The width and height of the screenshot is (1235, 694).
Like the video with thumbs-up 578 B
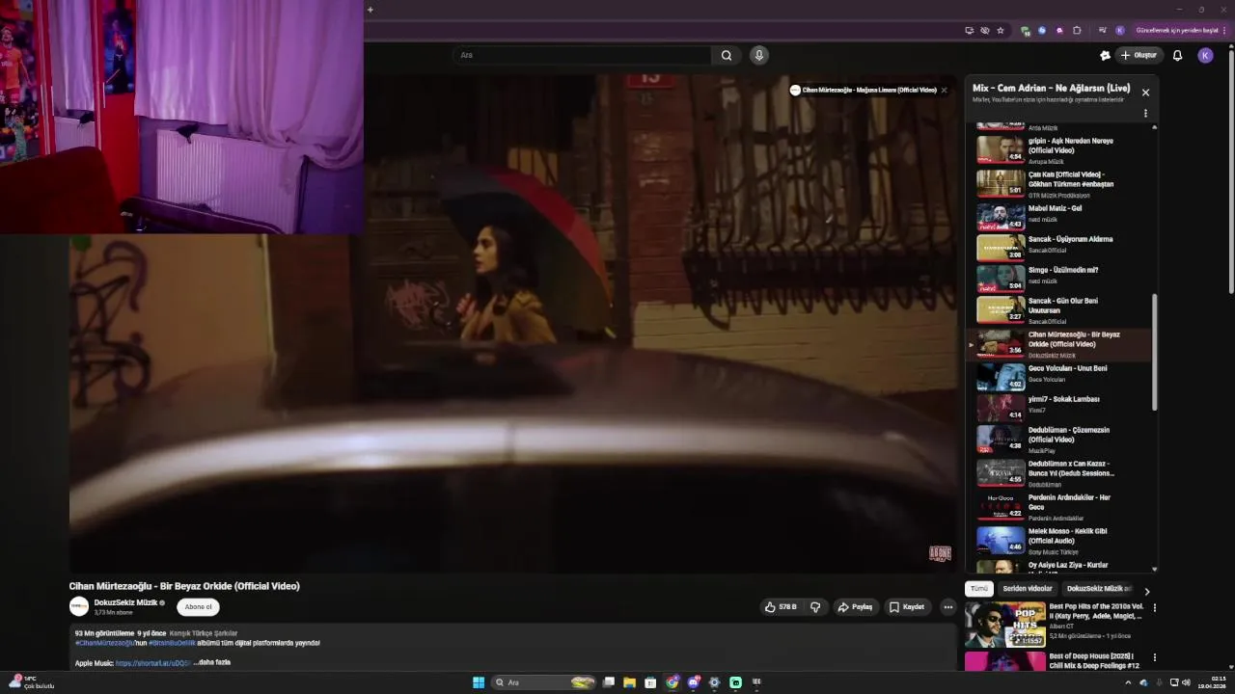coord(781,607)
